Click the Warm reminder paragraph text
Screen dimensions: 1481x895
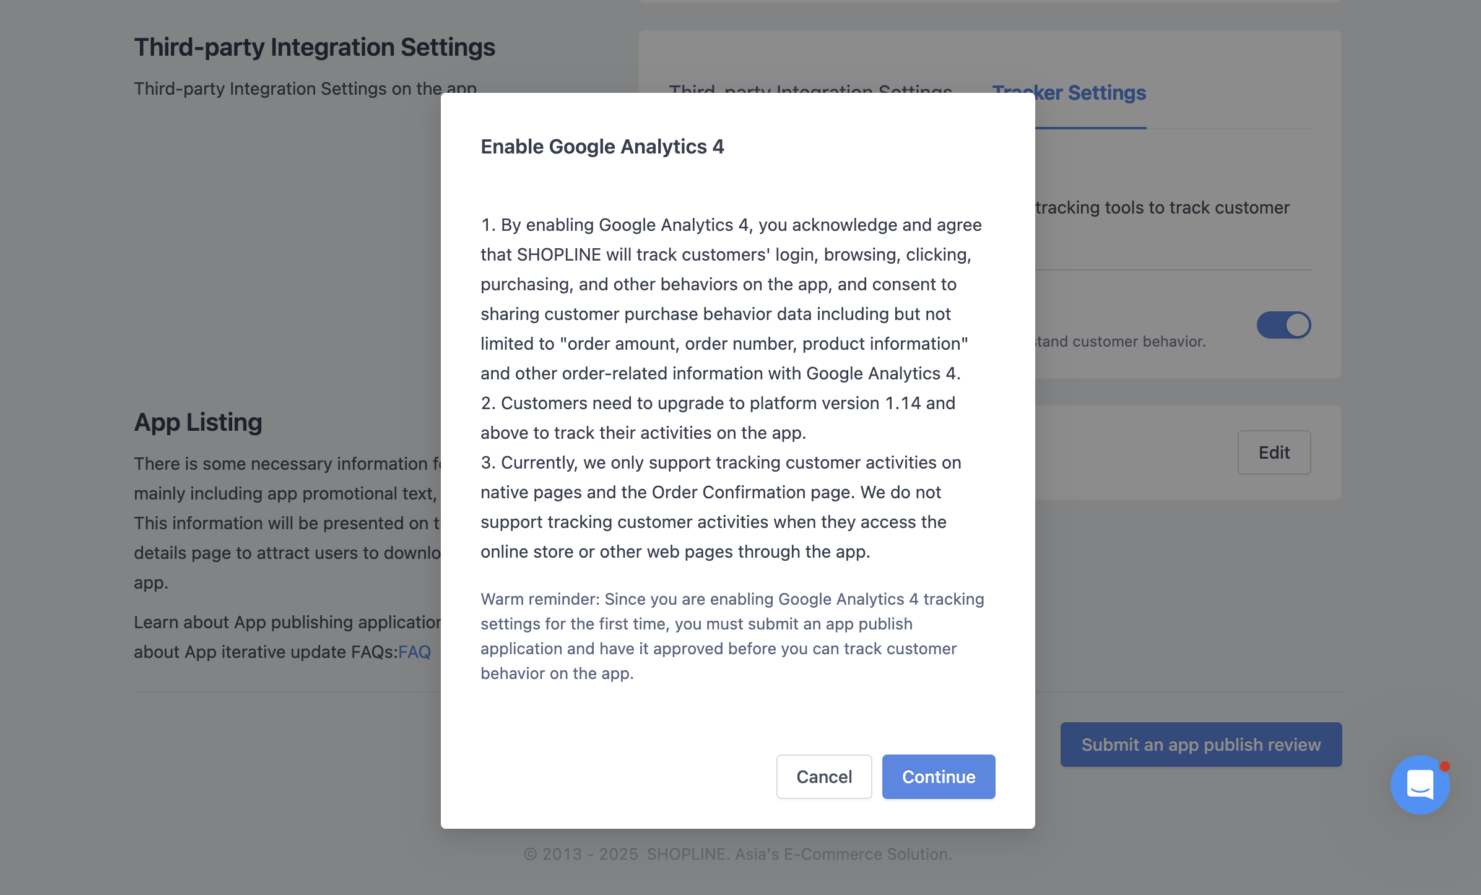(x=732, y=636)
